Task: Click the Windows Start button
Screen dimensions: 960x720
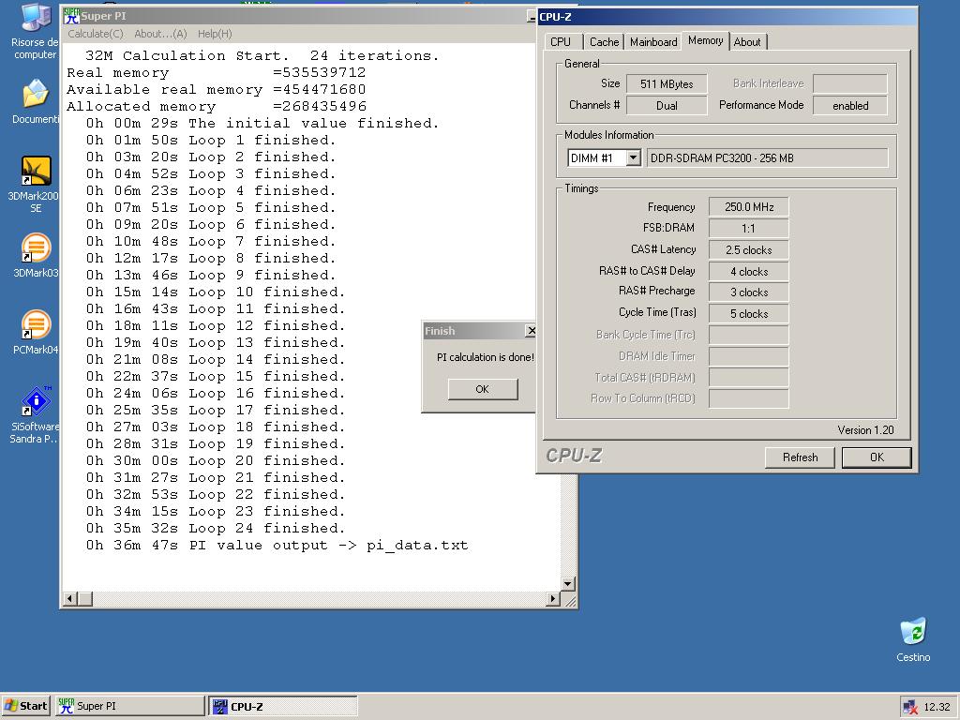Action: point(26,706)
